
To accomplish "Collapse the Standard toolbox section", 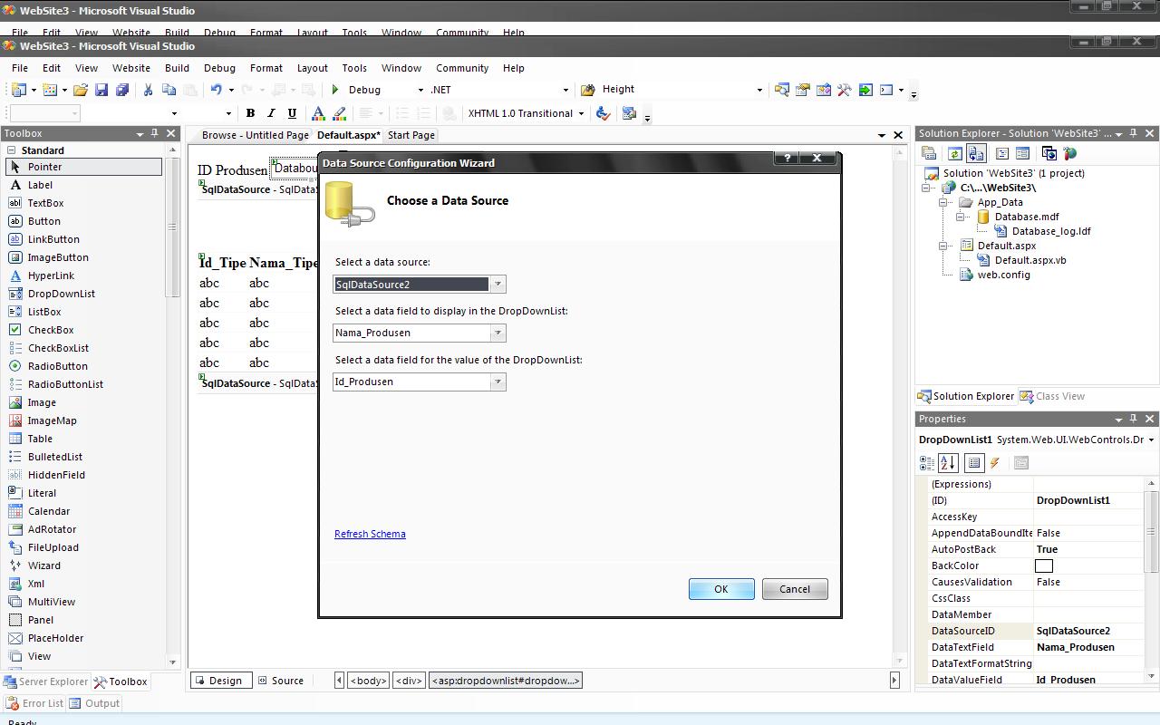I will point(12,150).
